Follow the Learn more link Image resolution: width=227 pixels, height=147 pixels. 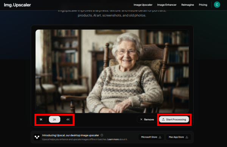point(113,139)
